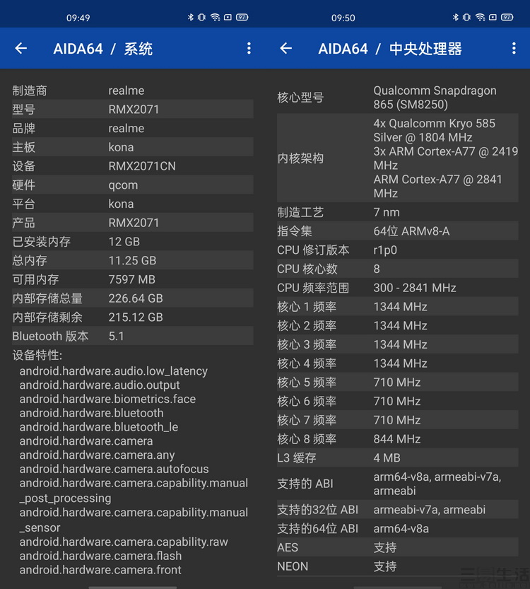
Task: Select android.hardware.camera.front entry
Action: [x=100, y=570]
